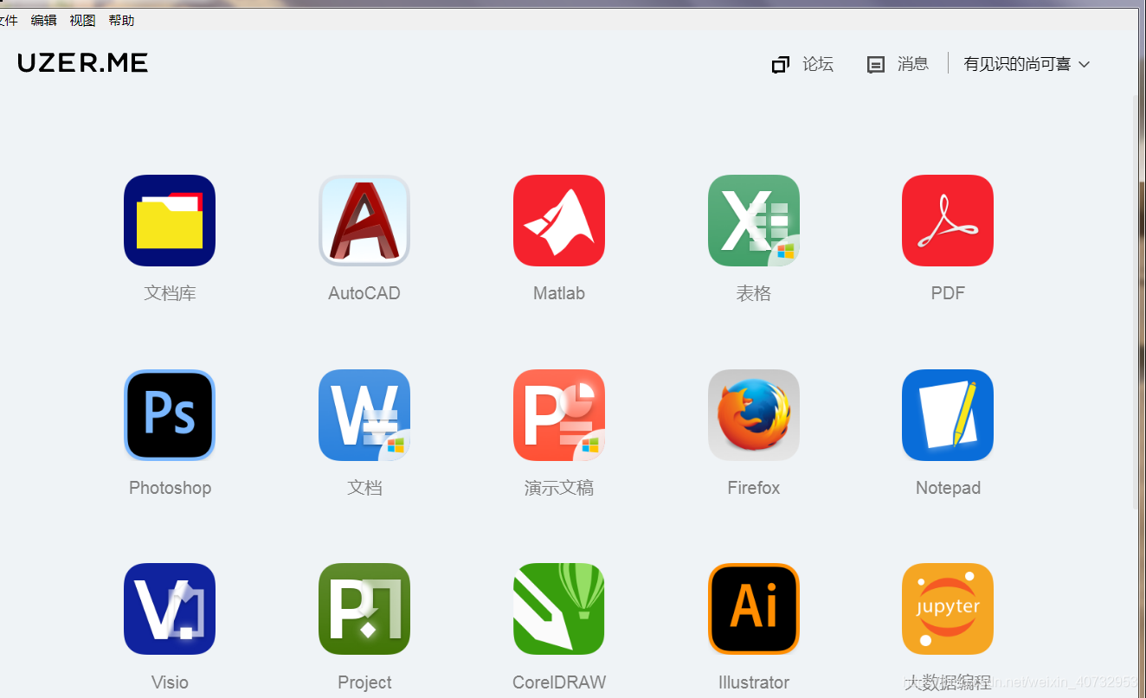Click the Matlab label text

coord(559,293)
